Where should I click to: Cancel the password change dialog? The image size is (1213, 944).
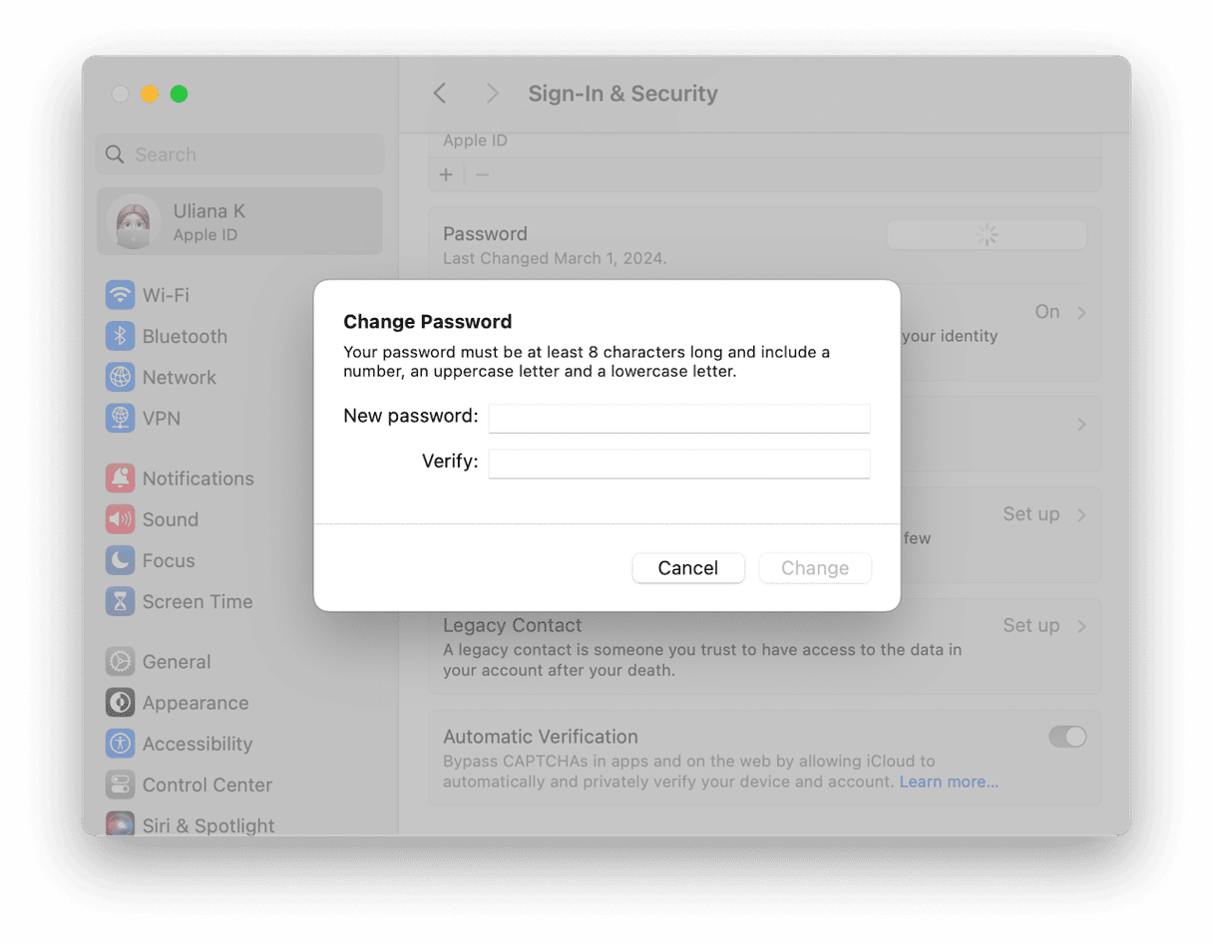687,567
